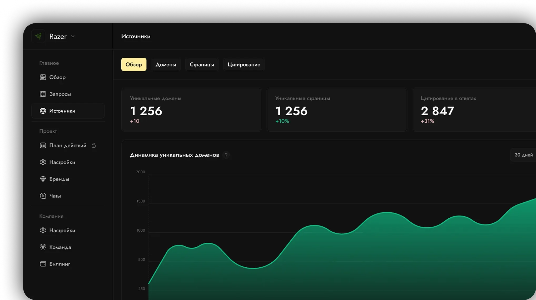Select the Источники globe icon

click(43, 111)
